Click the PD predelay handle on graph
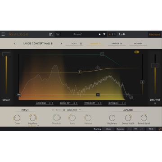This screenshot has height=162, width=162. click(18, 94)
